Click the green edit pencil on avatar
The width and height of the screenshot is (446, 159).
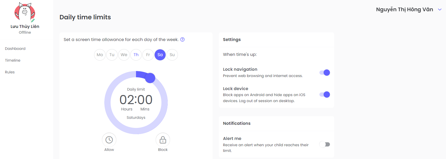pos(33,20)
